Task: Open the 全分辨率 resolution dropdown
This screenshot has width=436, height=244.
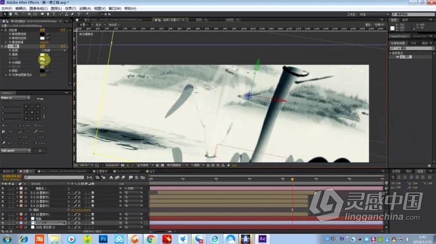Action: (x=146, y=165)
